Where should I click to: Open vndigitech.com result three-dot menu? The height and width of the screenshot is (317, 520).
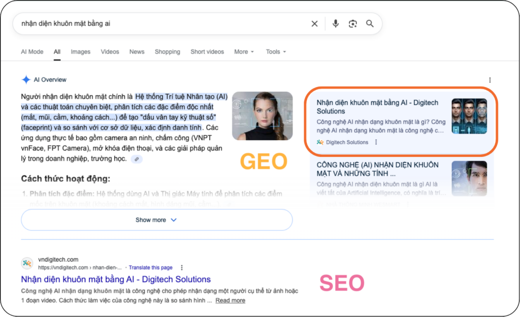tap(182, 267)
